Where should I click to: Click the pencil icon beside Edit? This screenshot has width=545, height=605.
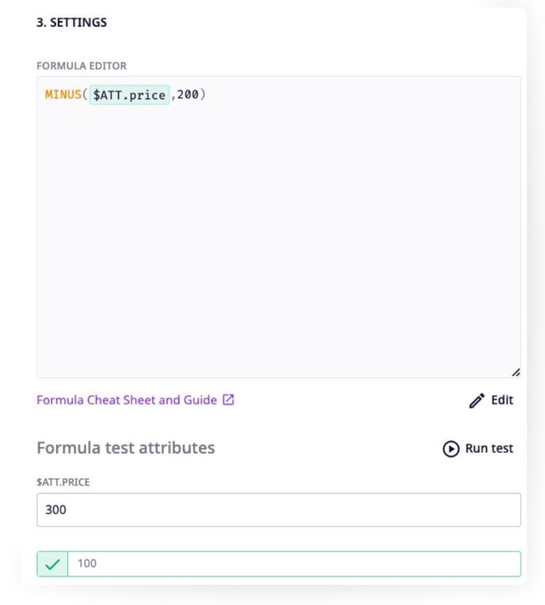pos(476,401)
